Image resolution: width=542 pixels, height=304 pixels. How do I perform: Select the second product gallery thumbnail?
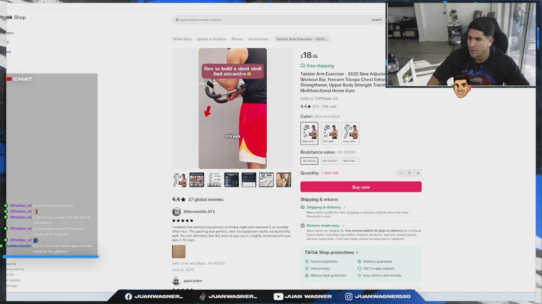pyautogui.click(x=197, y=180)
